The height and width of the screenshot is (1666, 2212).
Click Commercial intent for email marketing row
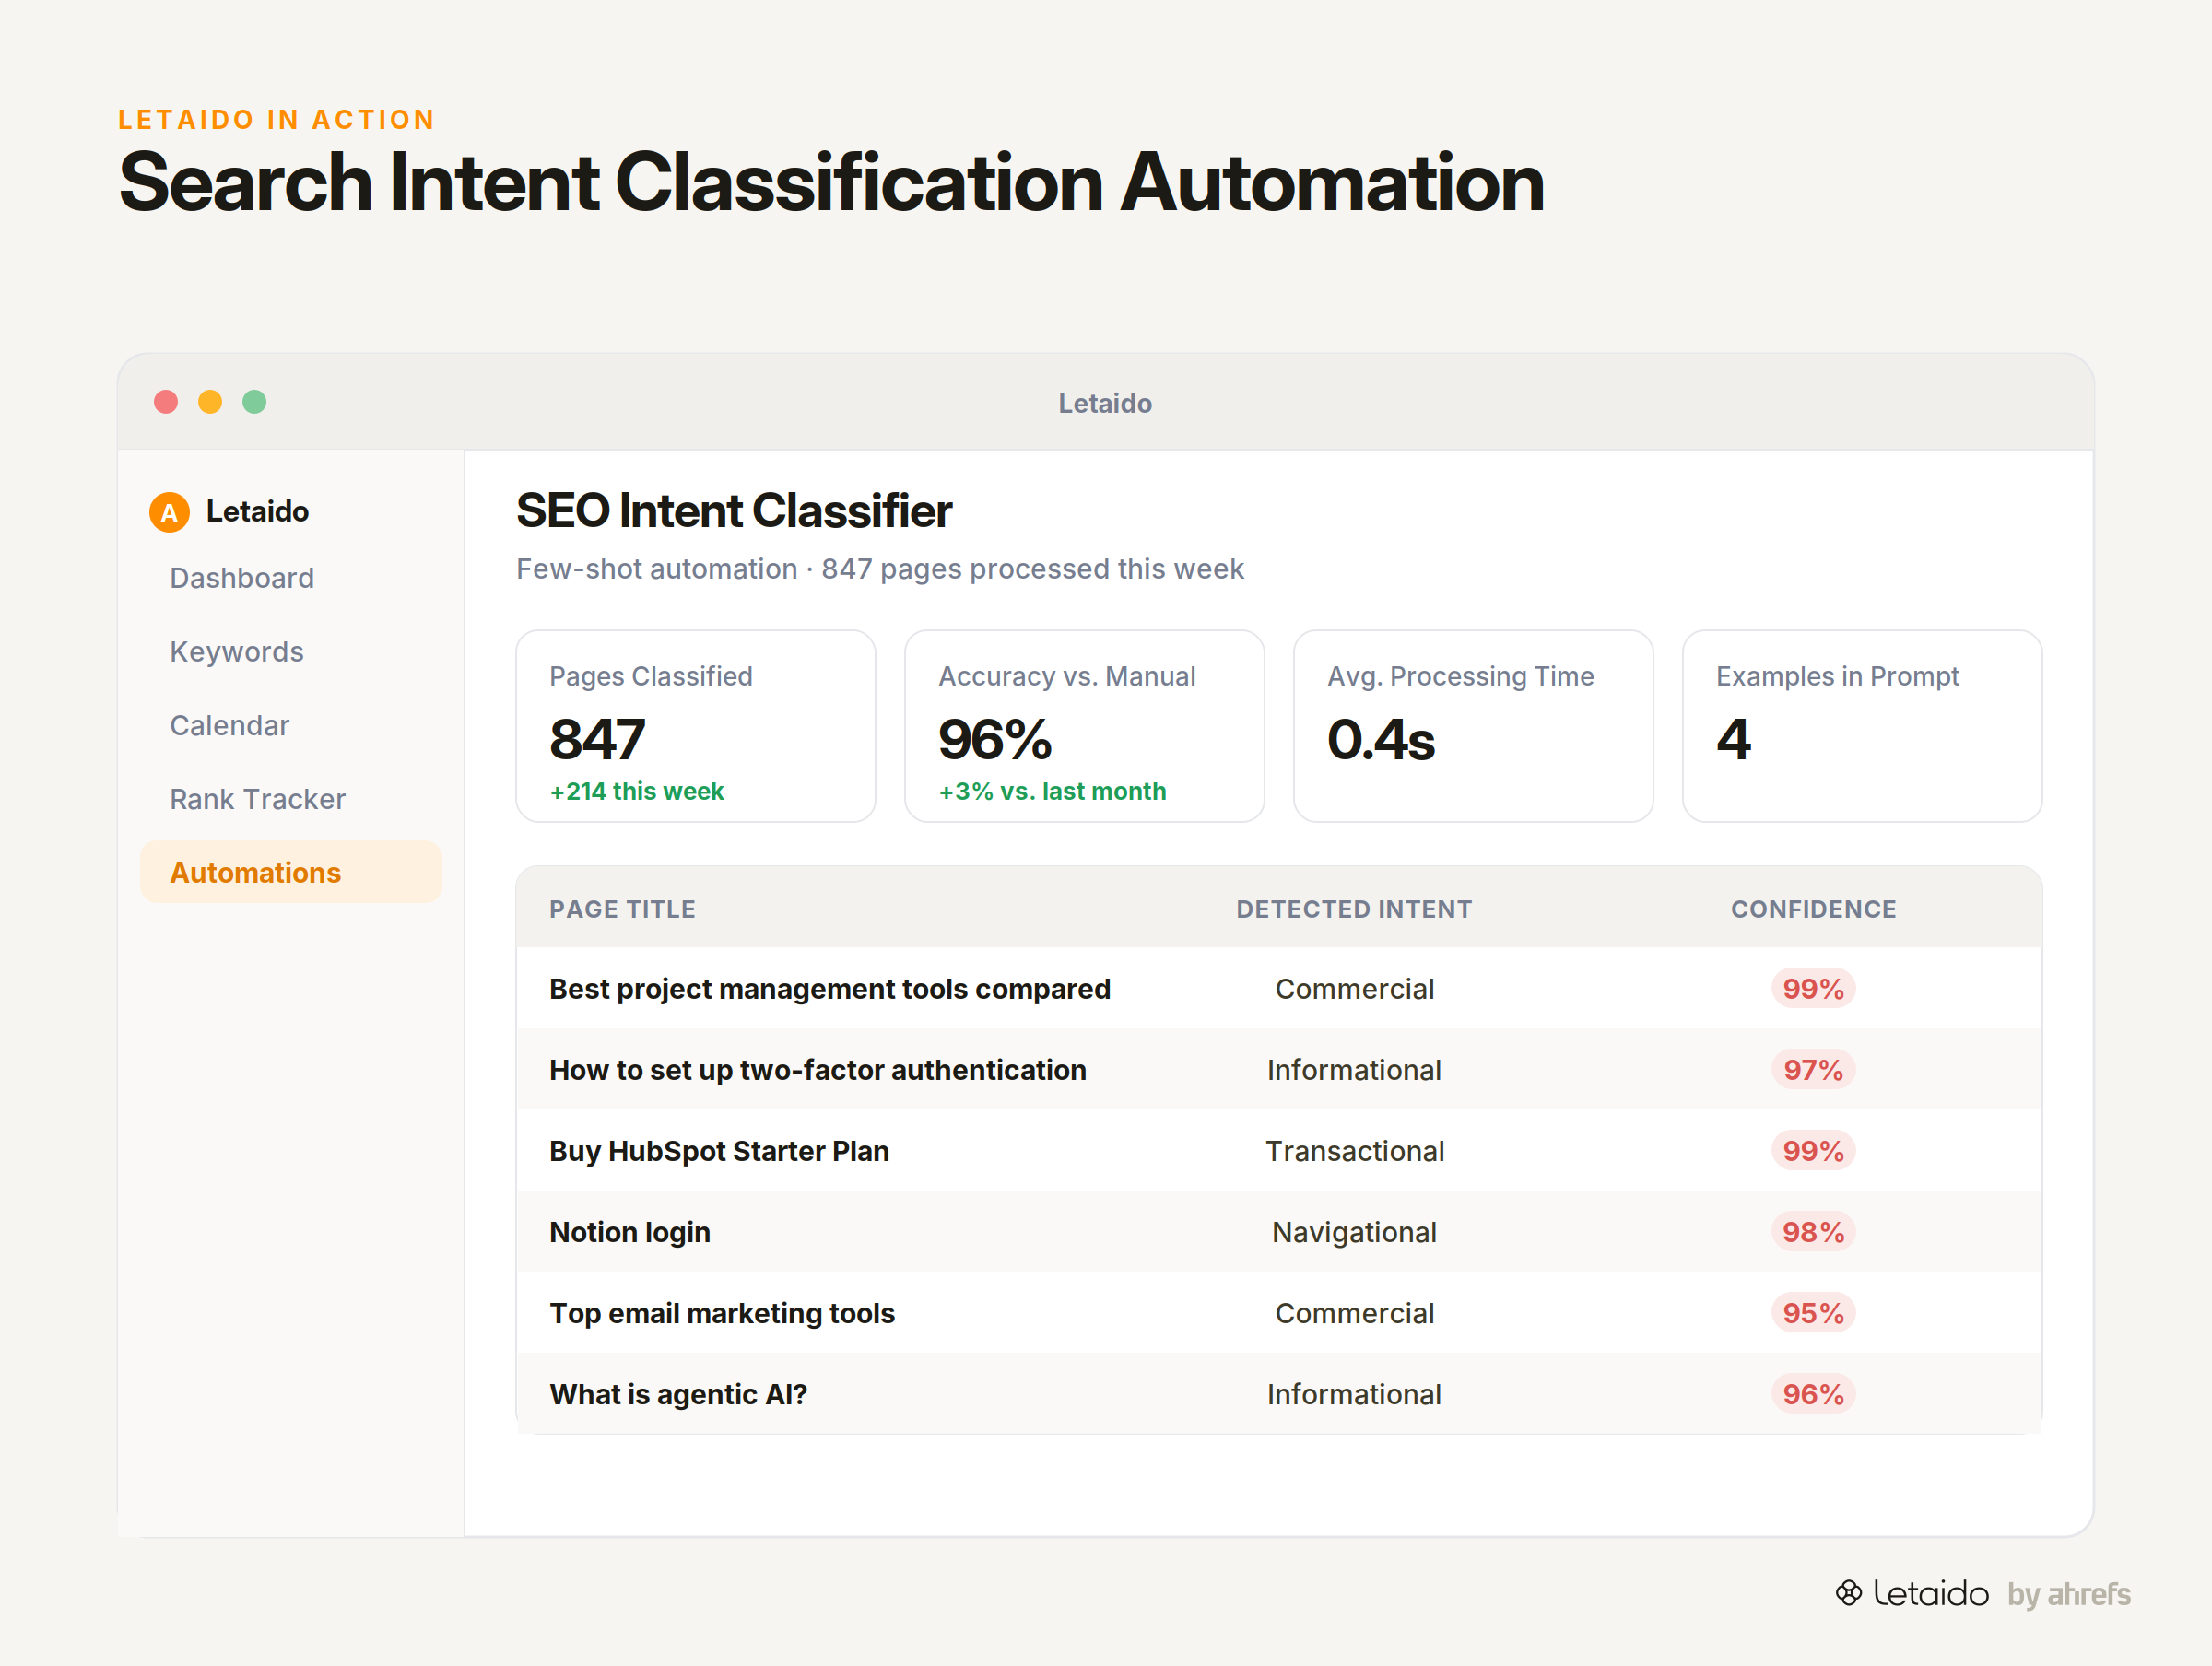click(x=1355, y=1313)
